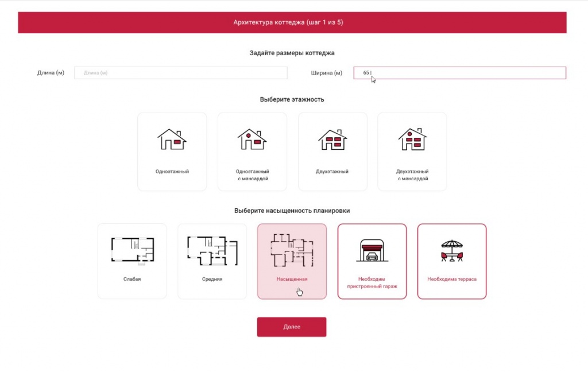Click the one-storey with attic house icon

coord(252,139)
